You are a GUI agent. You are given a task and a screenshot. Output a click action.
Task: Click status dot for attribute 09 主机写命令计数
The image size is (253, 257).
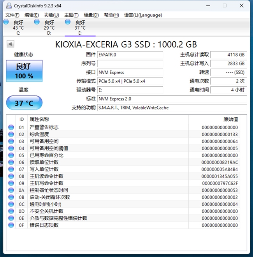pos(11,183)
